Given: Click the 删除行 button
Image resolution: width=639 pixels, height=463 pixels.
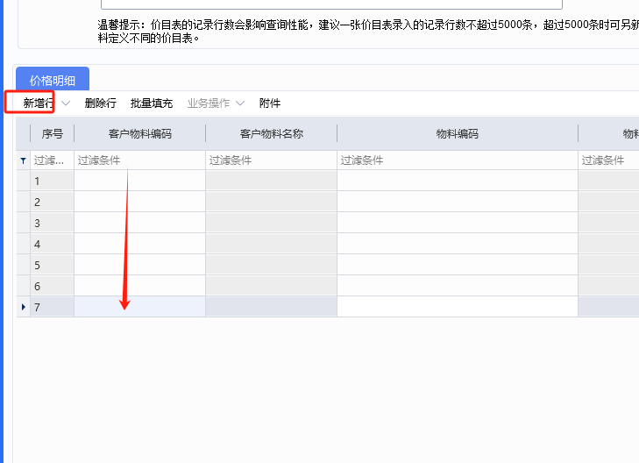Looking at the screenshot, I should 101,103.
